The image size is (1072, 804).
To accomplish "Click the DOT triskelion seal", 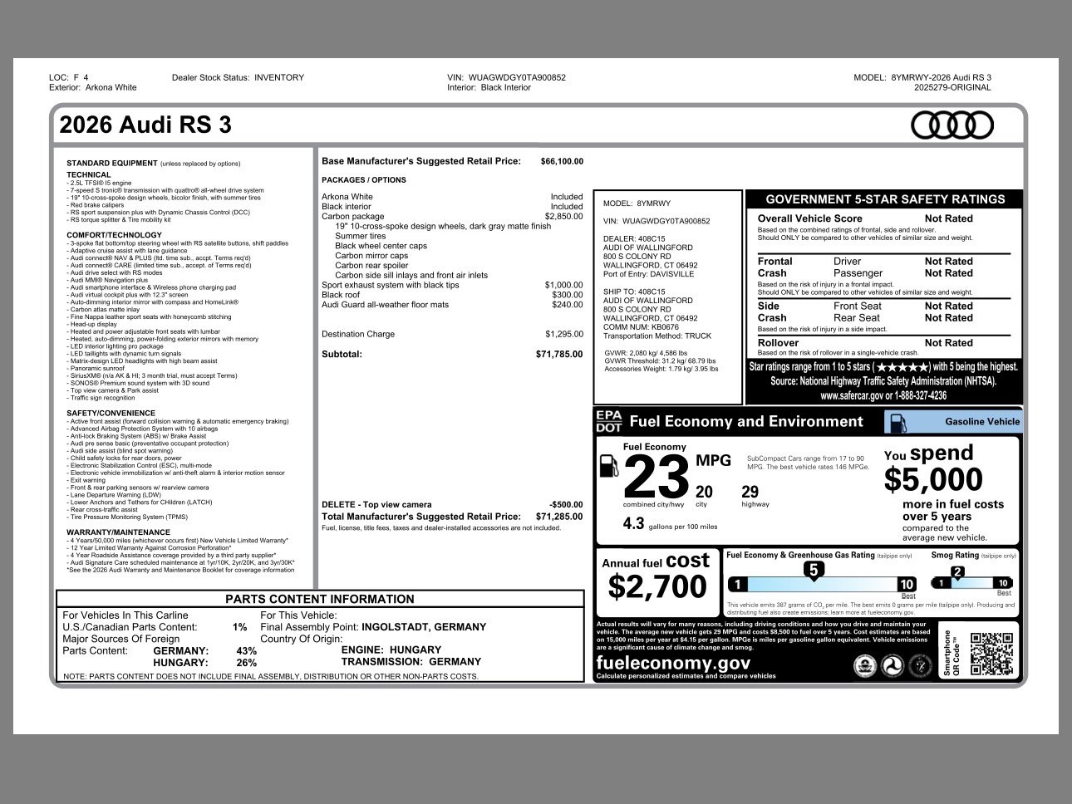I will 893,665.
